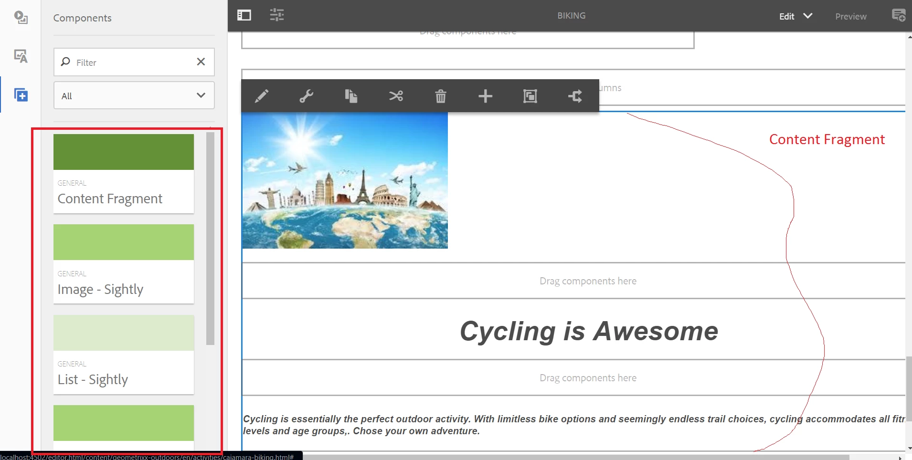Insert a new component with plus icon
The image size is (912, 460).
tap(486, 96)
